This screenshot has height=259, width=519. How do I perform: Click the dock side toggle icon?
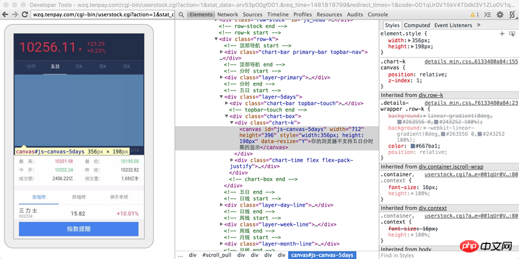[x=512, y=14]
